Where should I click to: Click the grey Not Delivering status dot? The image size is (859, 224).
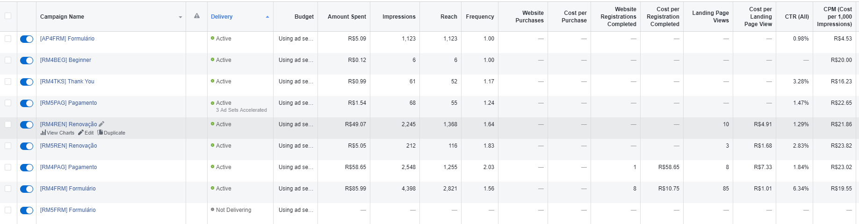coord(213,210)
